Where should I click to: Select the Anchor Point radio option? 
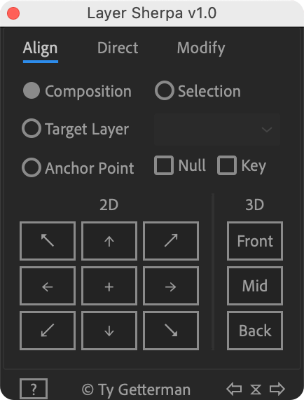tap(32, 167)
